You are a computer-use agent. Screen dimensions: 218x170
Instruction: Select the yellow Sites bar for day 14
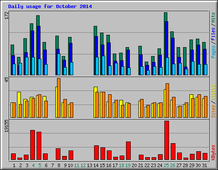[x=95, y=89]
